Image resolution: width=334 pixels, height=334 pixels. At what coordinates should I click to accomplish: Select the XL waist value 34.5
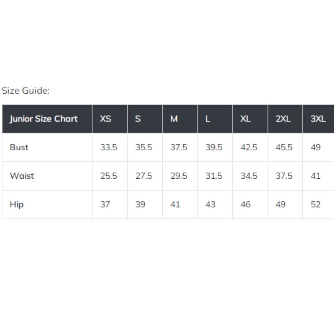click(x=249, y=176)
